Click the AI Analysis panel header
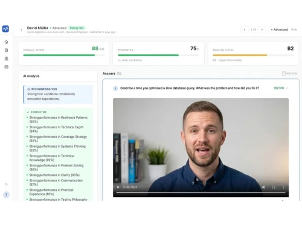Image resolution: width=302 pixels, height=226 pixels. [58, 76]
